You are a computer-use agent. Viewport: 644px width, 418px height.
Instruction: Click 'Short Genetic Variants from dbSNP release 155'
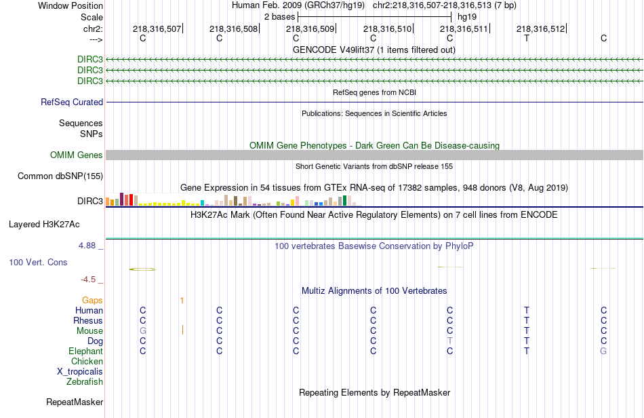tap(374, 166)
